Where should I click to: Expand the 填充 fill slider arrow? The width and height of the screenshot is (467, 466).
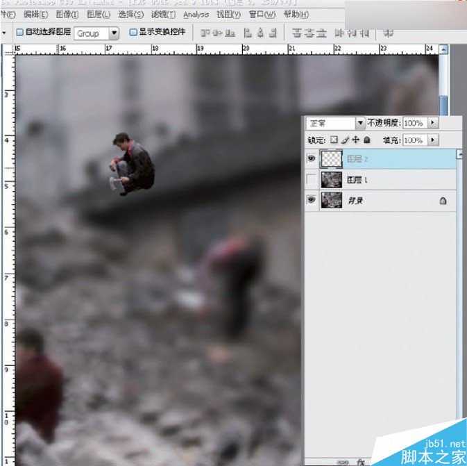pyautogui.click(x=433, y=140)
